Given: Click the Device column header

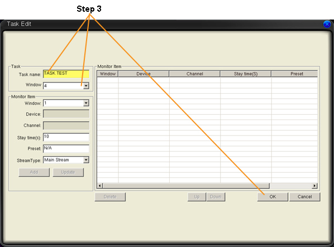Looking at the screenshot, I should 144,74.
